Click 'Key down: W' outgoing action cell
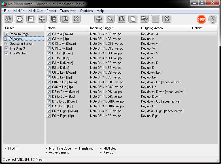 (150, 44)
